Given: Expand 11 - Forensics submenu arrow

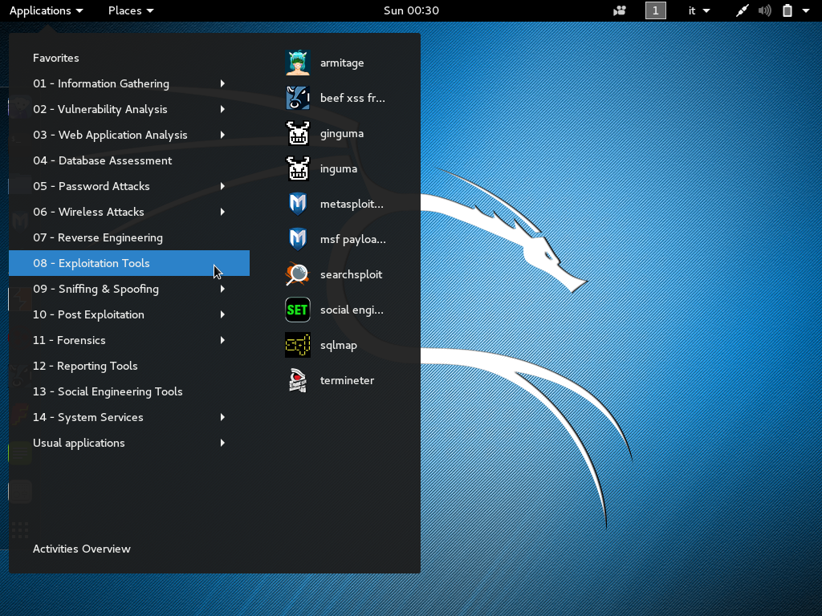Looking at the screenshot, I should click(223, 340).
